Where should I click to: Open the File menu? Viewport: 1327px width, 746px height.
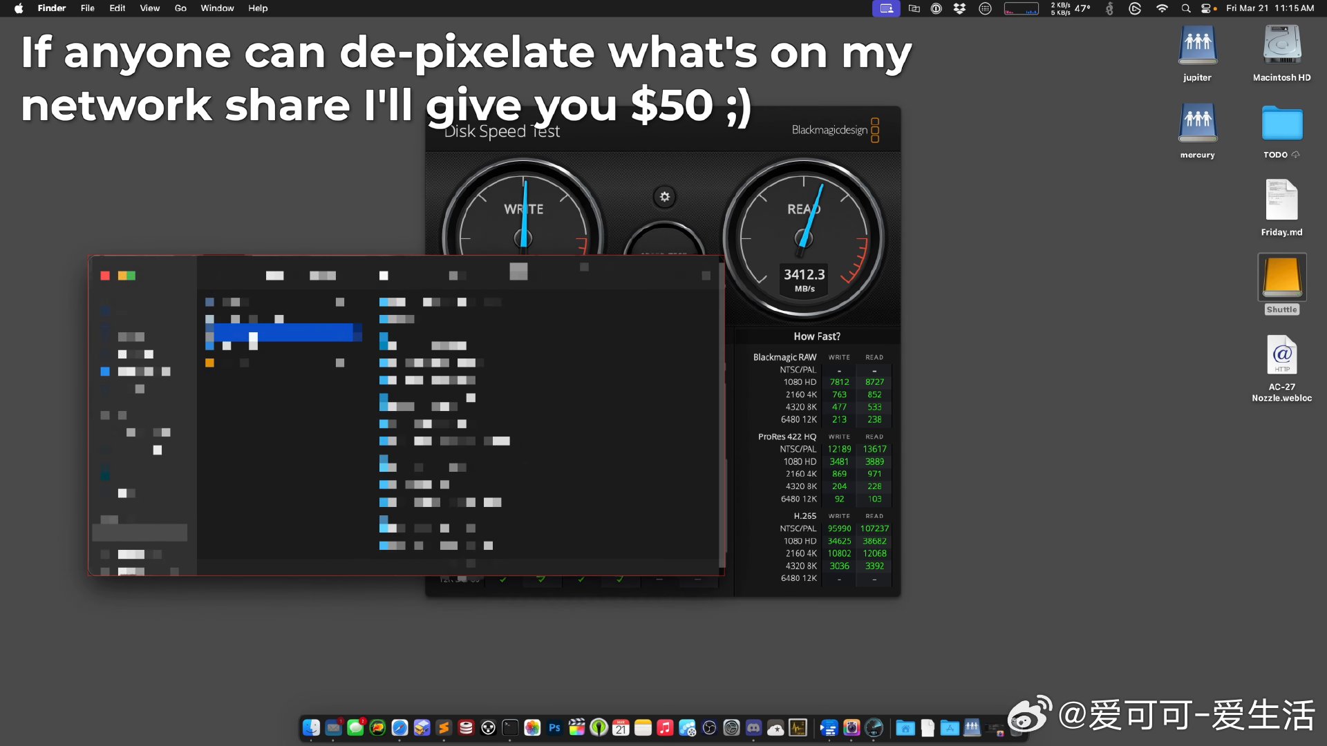(x=88, y=8)
